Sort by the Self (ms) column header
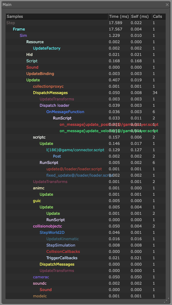 pyautogui.click(x=141, y=17)
